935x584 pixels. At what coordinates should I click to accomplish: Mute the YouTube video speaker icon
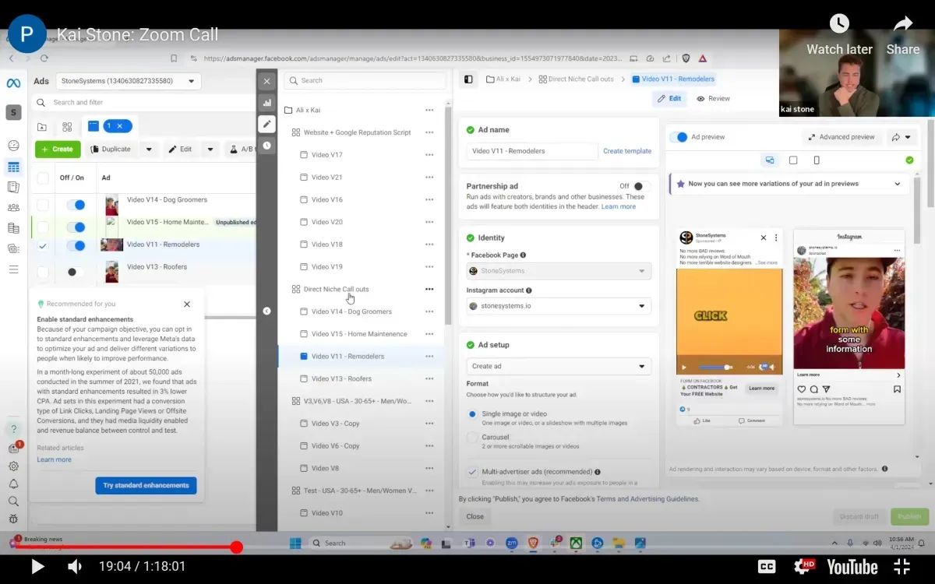pos(74,567)
